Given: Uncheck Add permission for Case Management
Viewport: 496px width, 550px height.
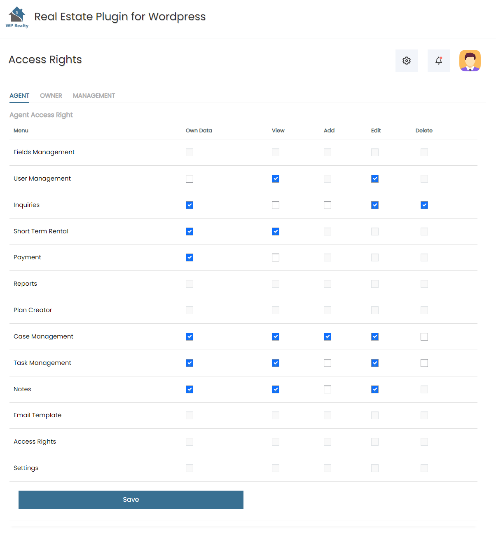Looking at the screenshot, I should [x=328, y=337].
